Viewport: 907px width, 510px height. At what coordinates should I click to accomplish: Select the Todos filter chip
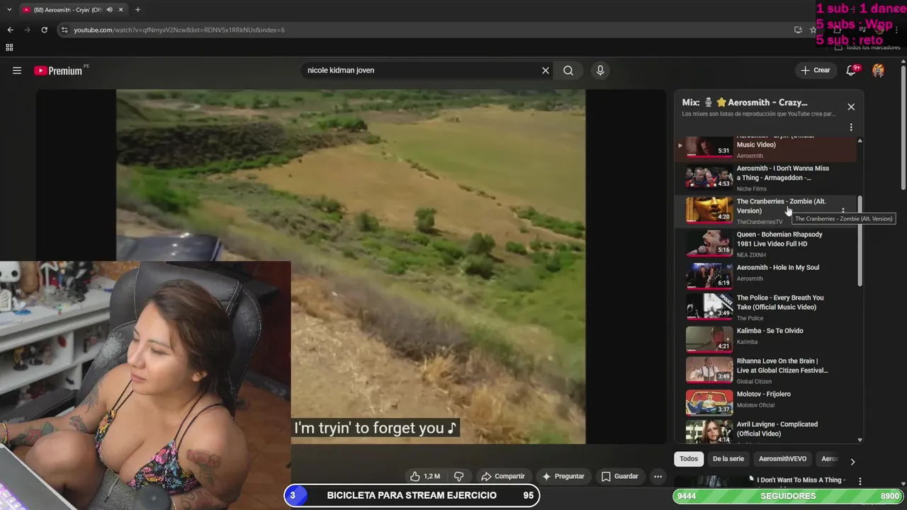pos(689,459)
